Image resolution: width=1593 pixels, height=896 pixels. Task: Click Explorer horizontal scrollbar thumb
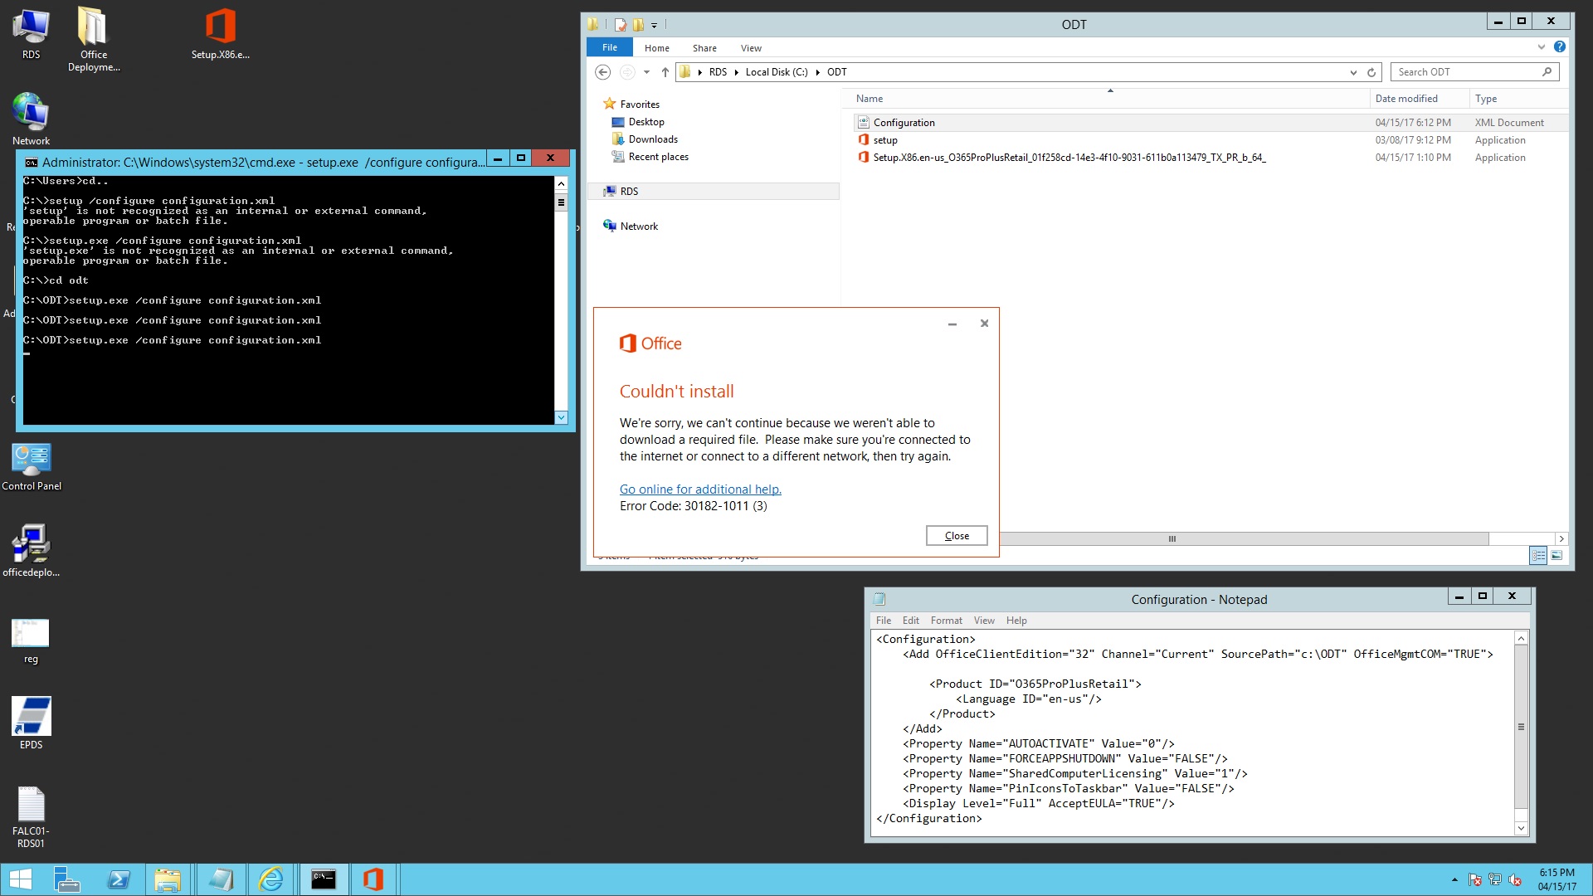pos(1172,539)
